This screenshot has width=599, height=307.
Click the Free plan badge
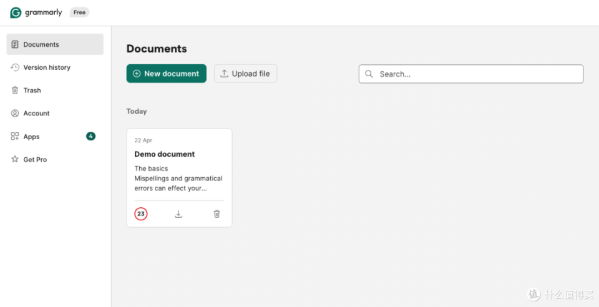[x=79, y=12]
